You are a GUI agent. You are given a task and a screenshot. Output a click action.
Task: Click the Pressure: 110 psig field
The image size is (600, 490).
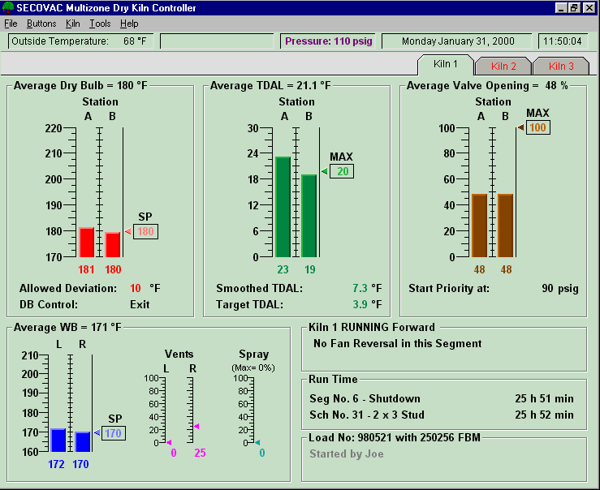[328, 41]
